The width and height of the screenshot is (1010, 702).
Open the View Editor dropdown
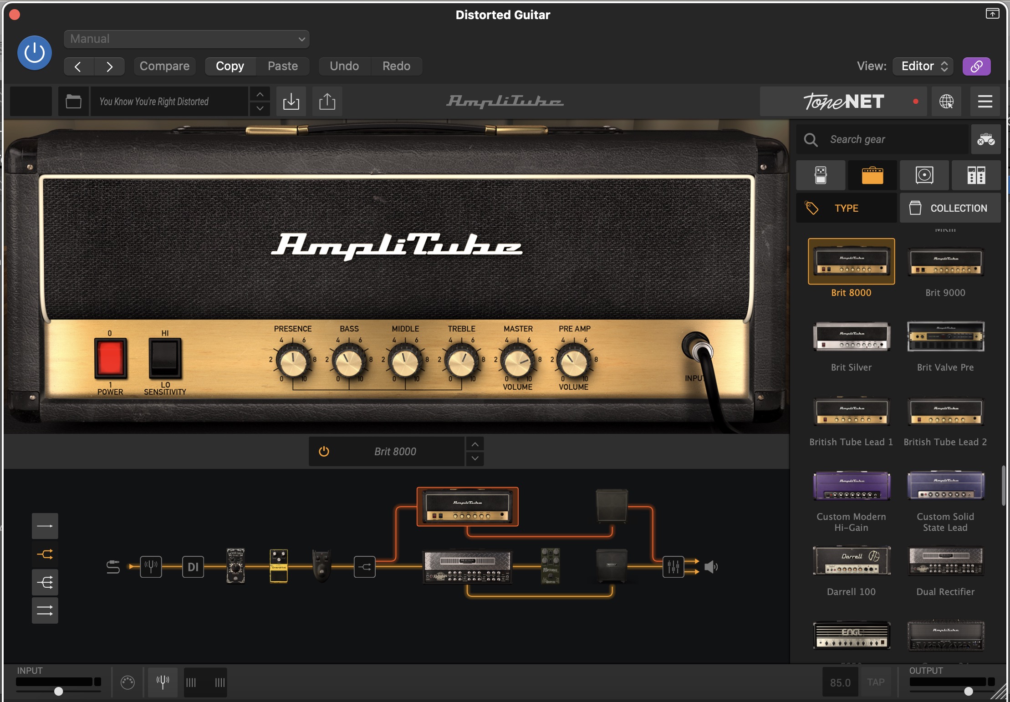(924, 66)
